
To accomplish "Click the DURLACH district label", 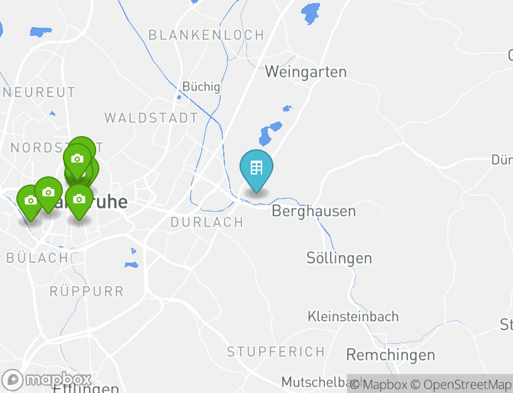I will 207,222.
